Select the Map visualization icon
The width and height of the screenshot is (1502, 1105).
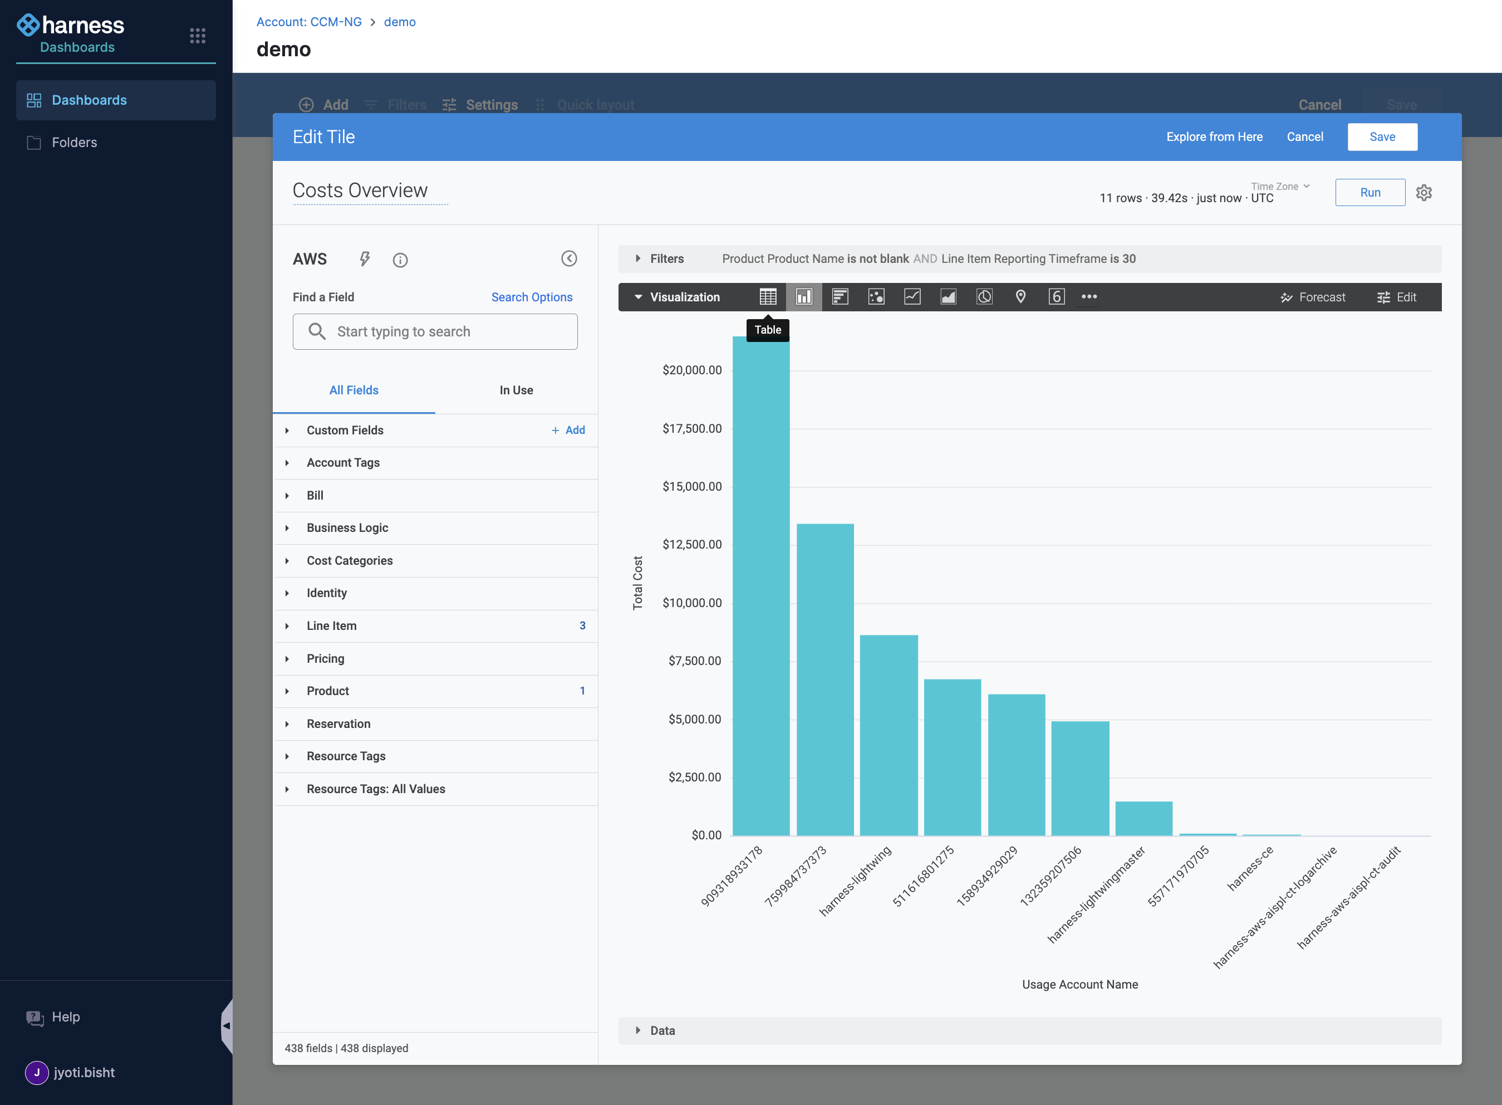click(x=1020, y=297)
